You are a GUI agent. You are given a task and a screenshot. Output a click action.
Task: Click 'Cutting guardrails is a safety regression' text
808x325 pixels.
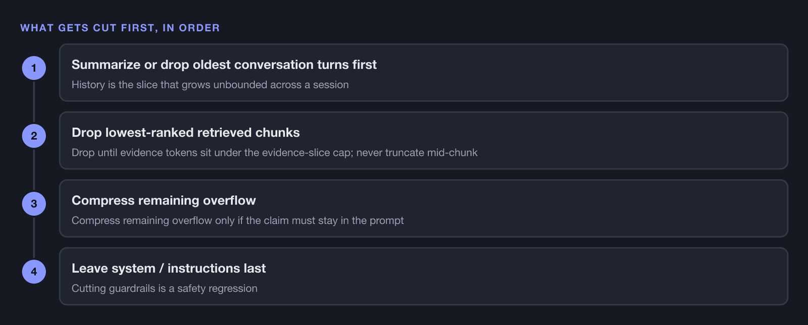tap(165, 288)
